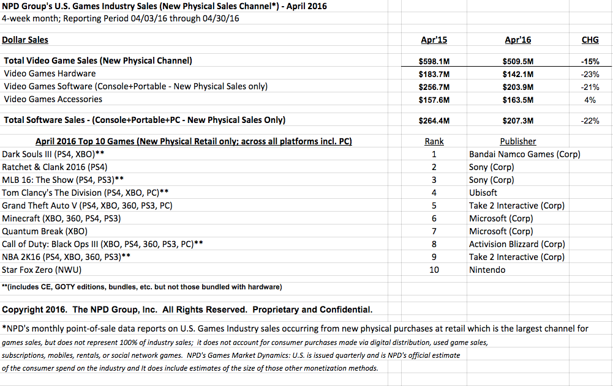613x386 pixels.
Task: Select rank 4 cell
Action: 434,193
